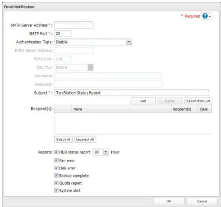Click the recipients list empty table area
Screen dimensions: 221x207
click(133, 124)
